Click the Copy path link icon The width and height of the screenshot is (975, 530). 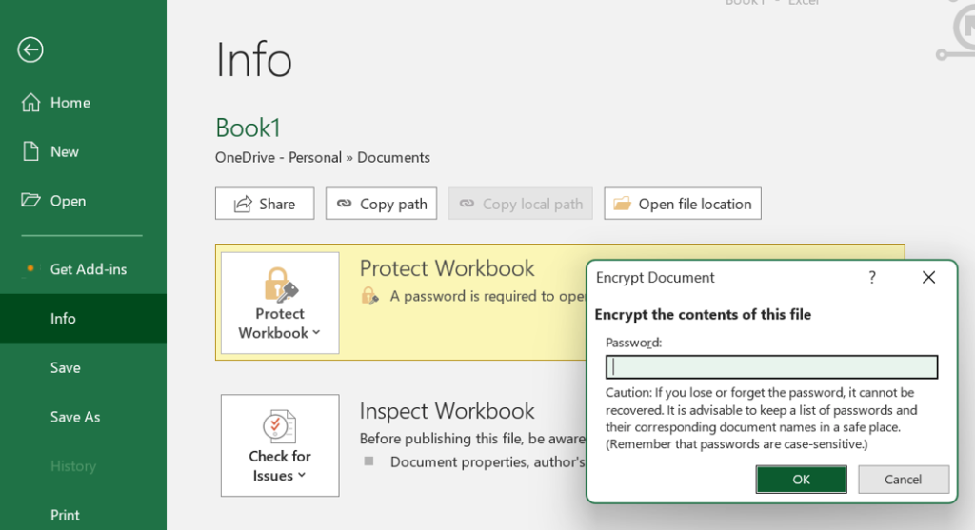tap(342, 204)
